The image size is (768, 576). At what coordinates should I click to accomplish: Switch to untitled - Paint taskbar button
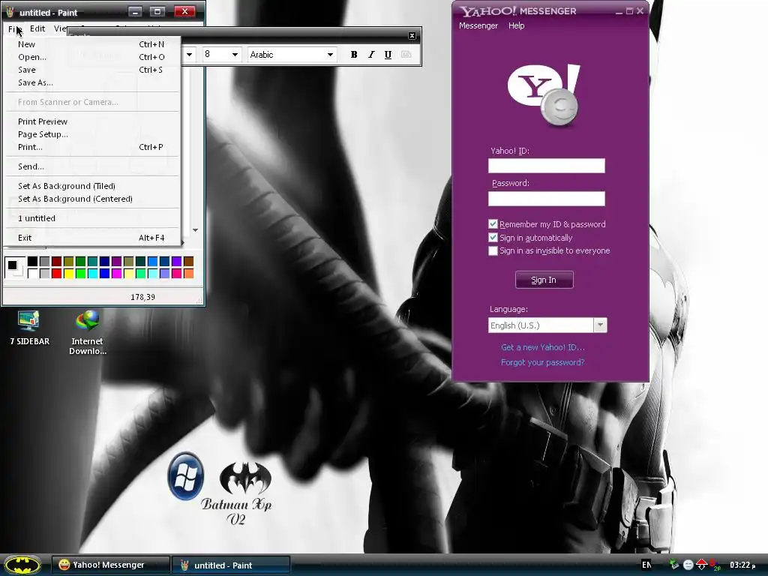pos(231,565)
